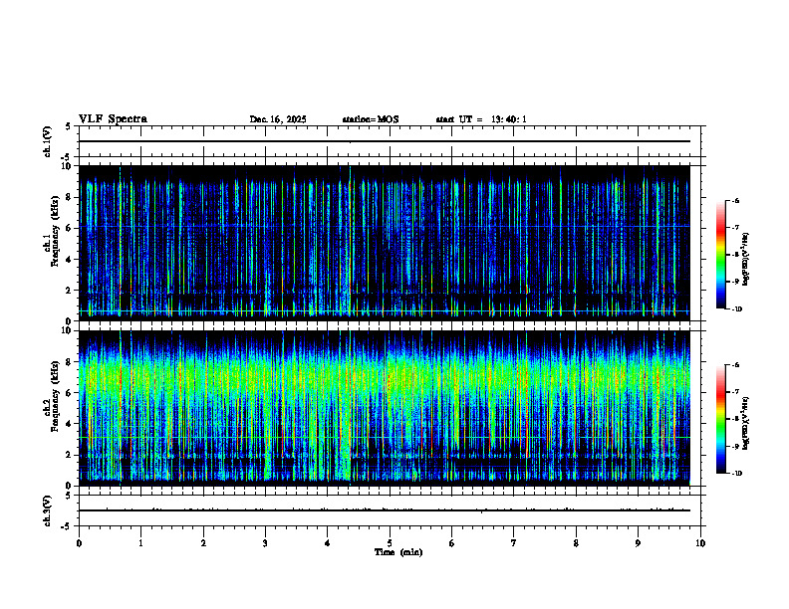This screenshot has height=609, width=789.
Task: Click the ch.1 colorbar log(PSD) label
Action: pos(746,259)
